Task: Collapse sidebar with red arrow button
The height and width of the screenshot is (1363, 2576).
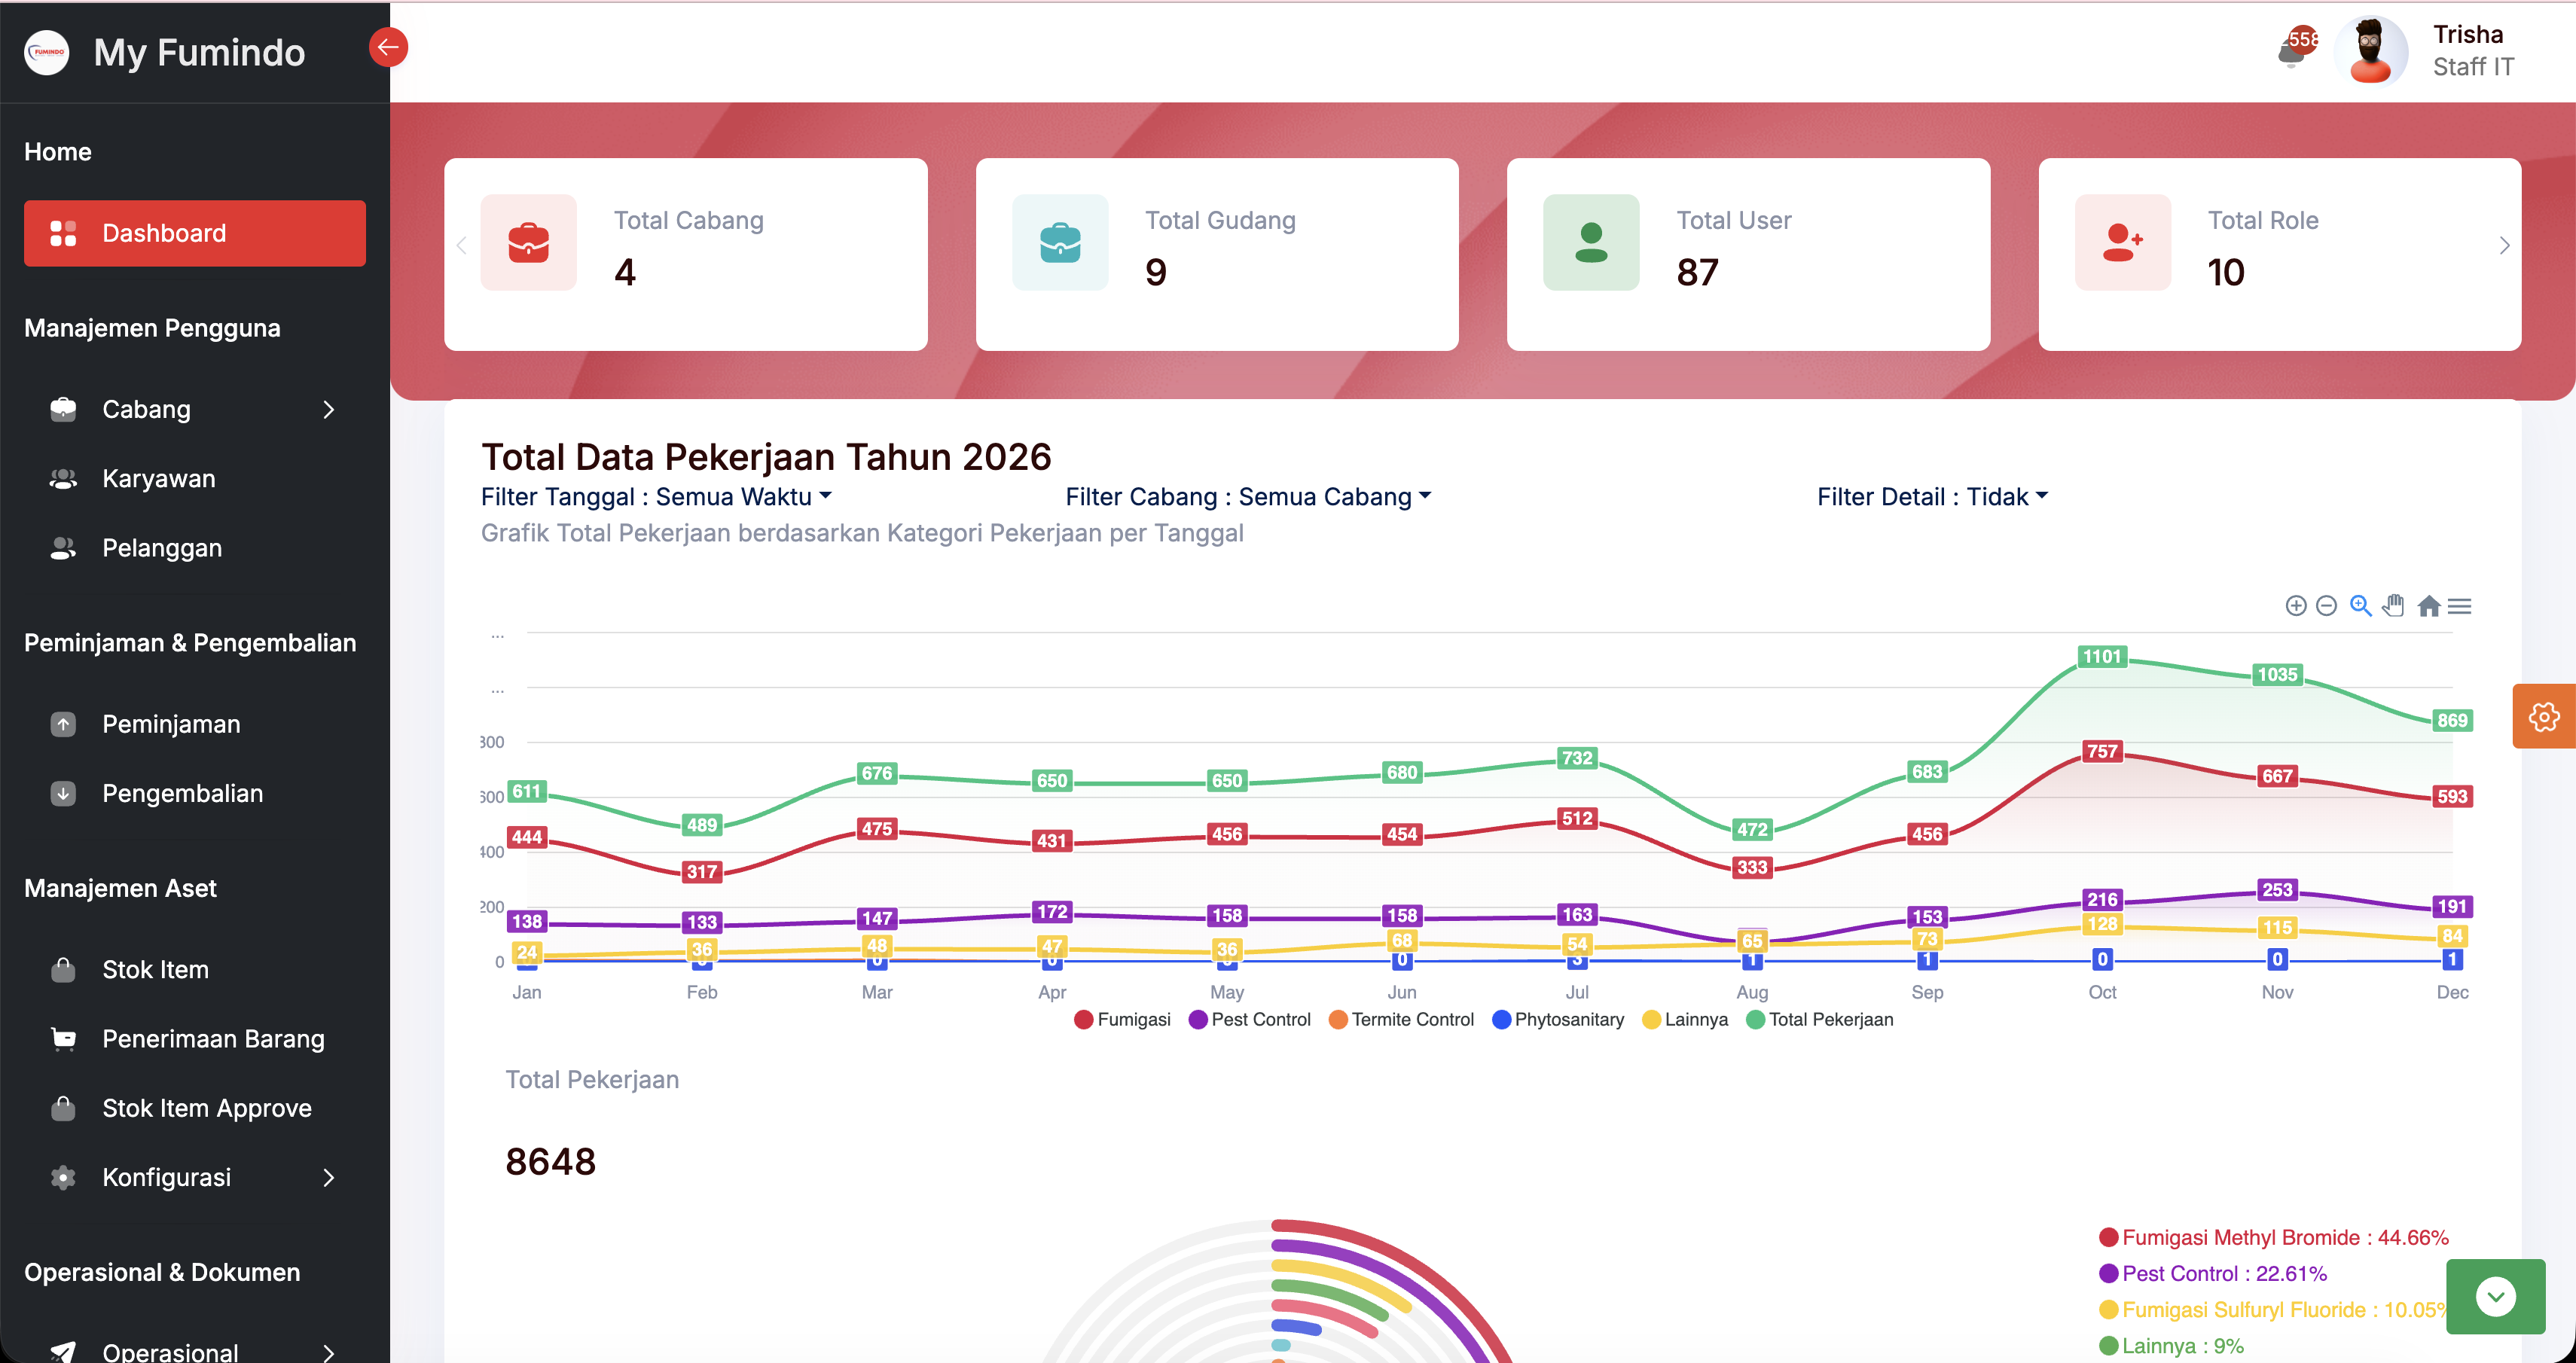Action: click(x=388, y=47)
